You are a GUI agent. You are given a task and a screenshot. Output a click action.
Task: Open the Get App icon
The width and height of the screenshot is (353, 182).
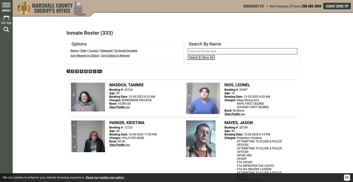pyautogui.click(x=6, y=20)
